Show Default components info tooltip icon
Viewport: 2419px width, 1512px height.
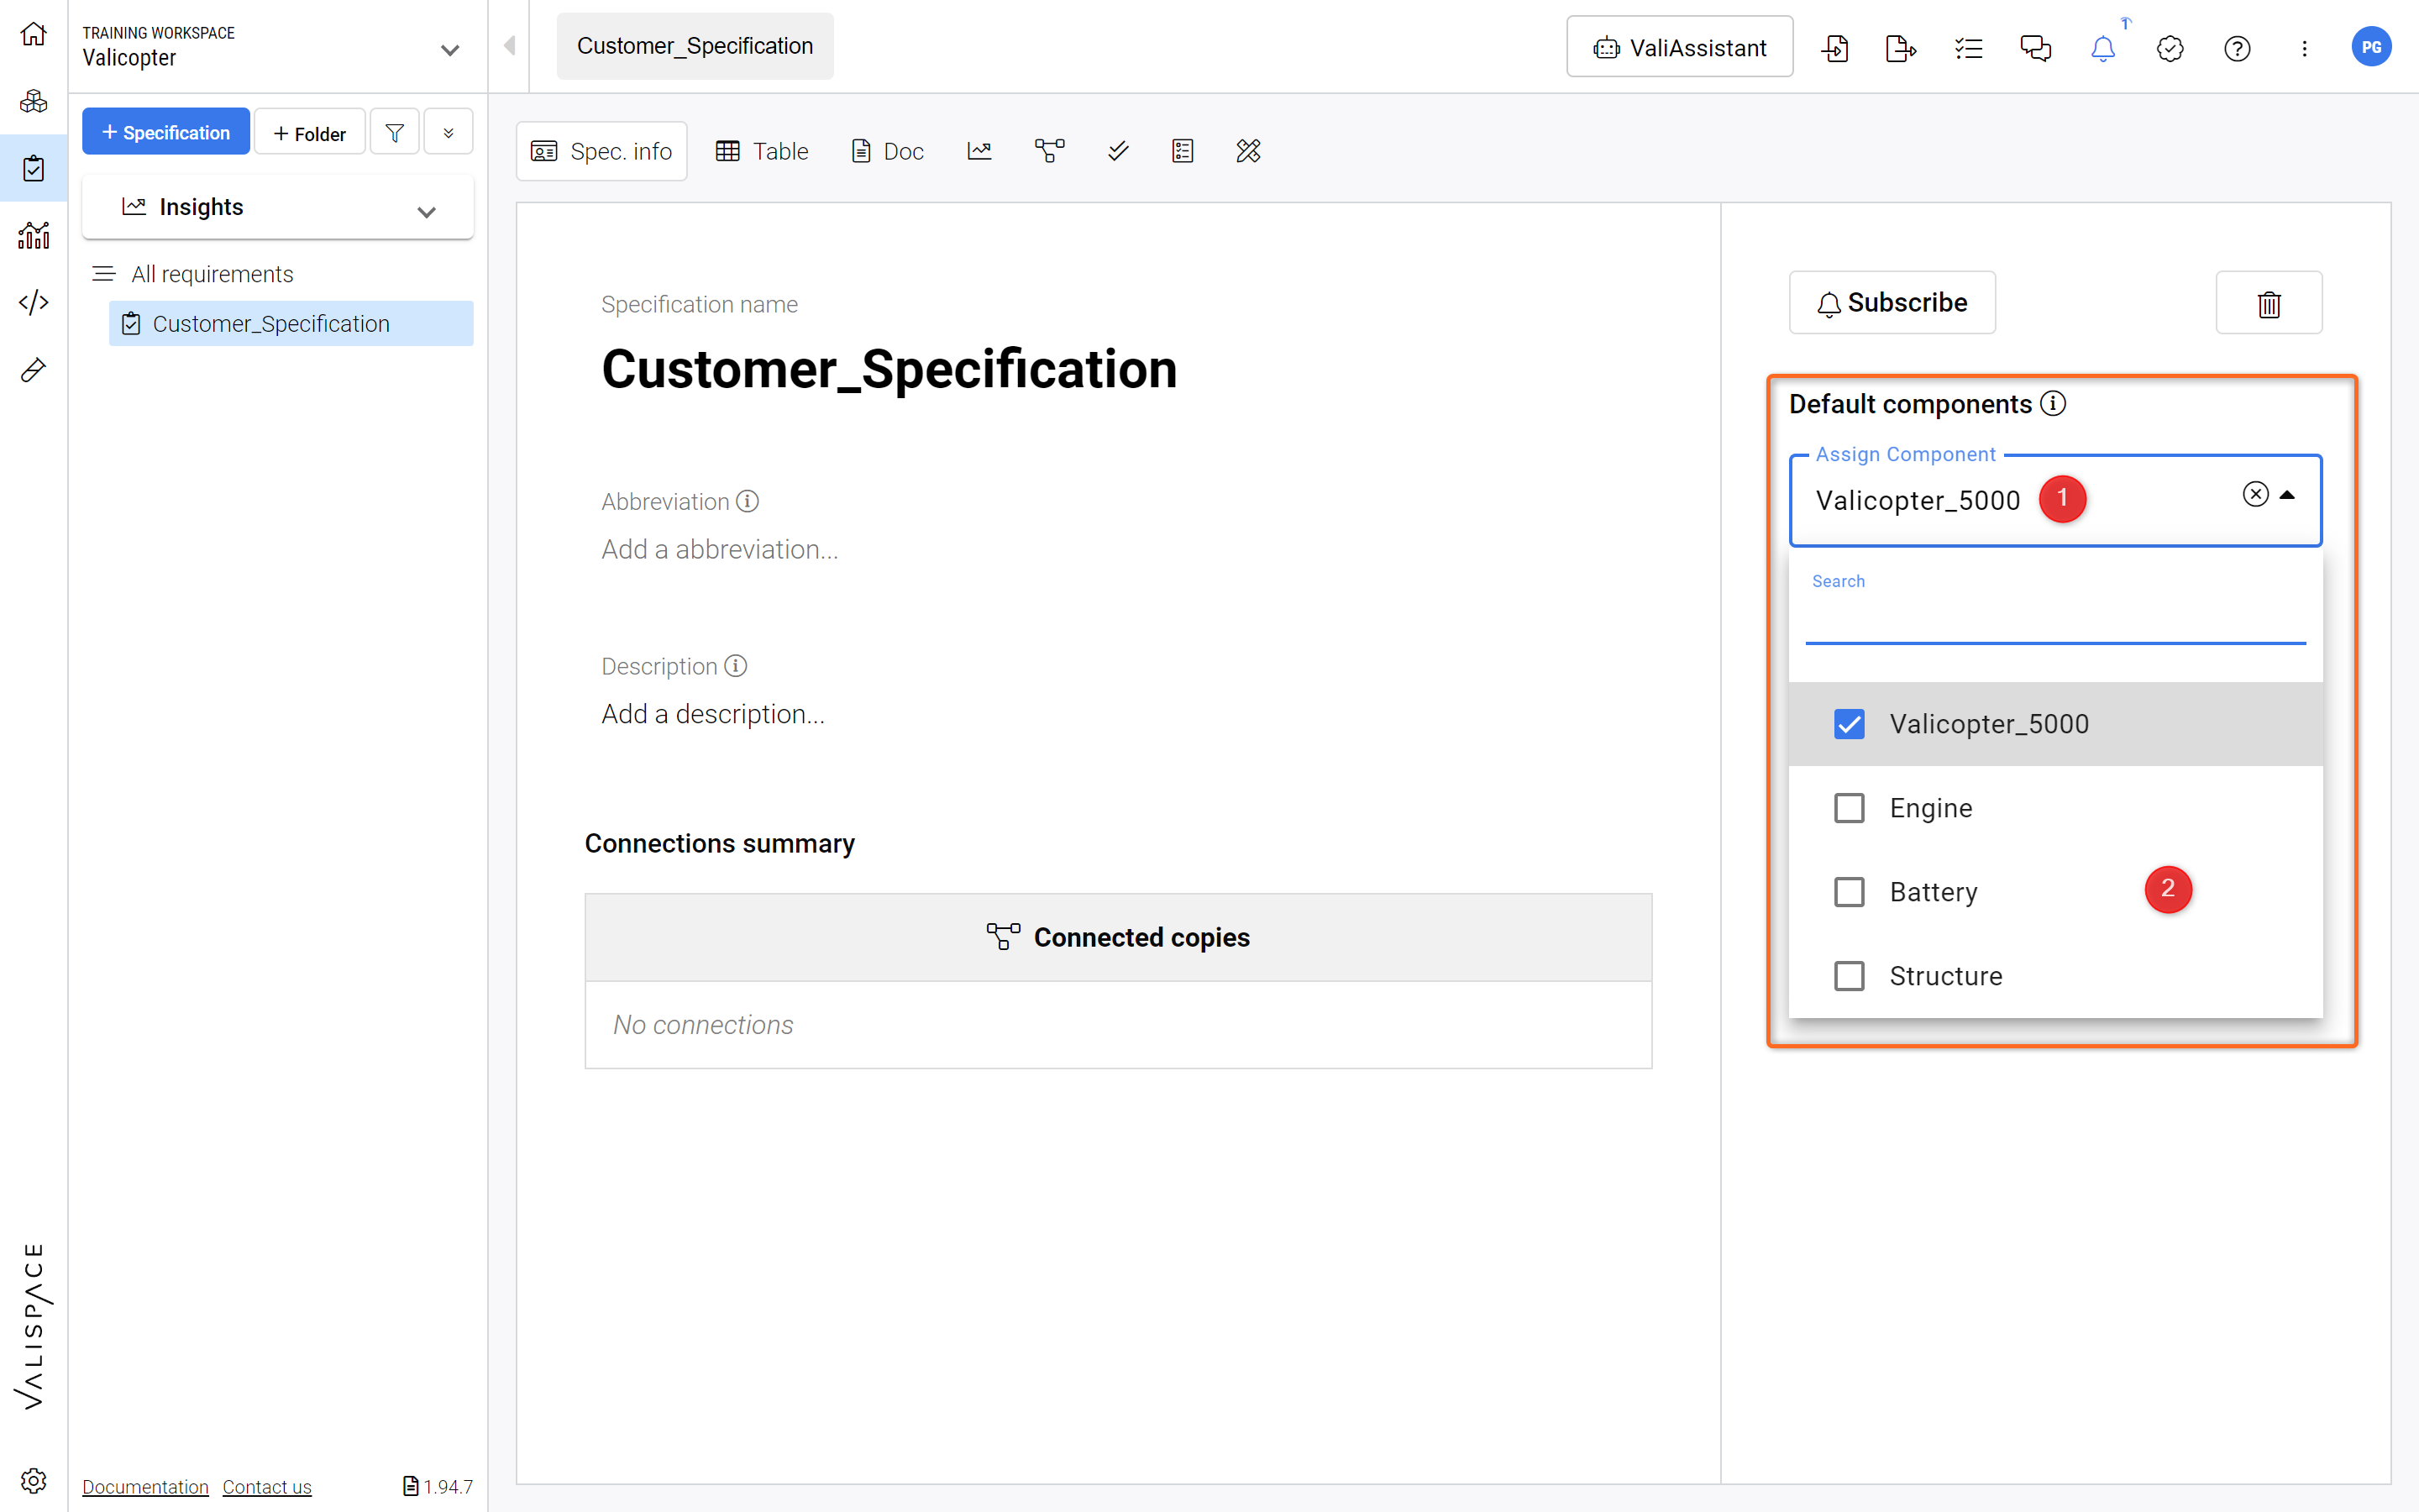2053,403
